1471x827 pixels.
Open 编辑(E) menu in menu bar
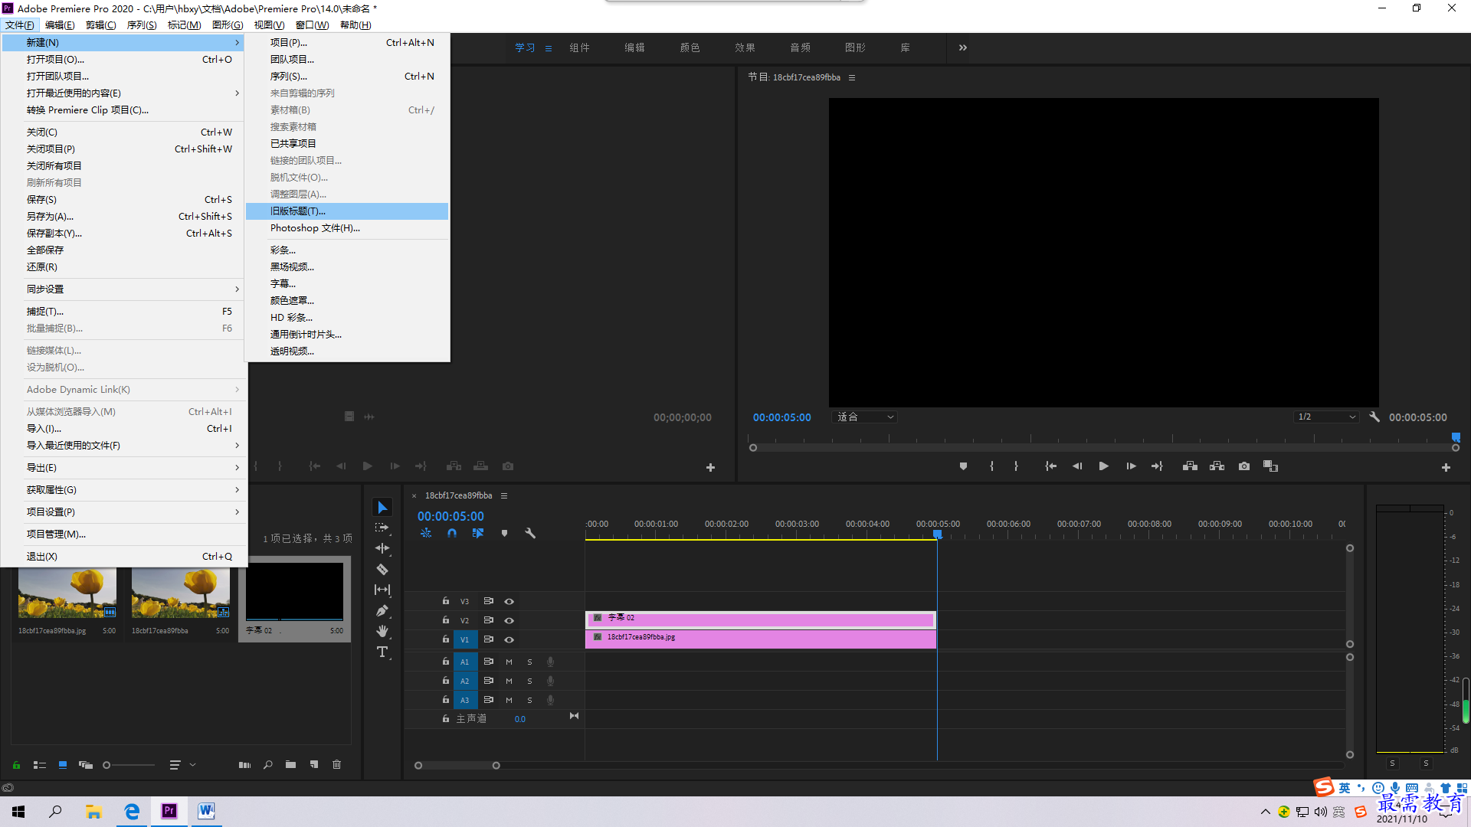click(60, 25)
